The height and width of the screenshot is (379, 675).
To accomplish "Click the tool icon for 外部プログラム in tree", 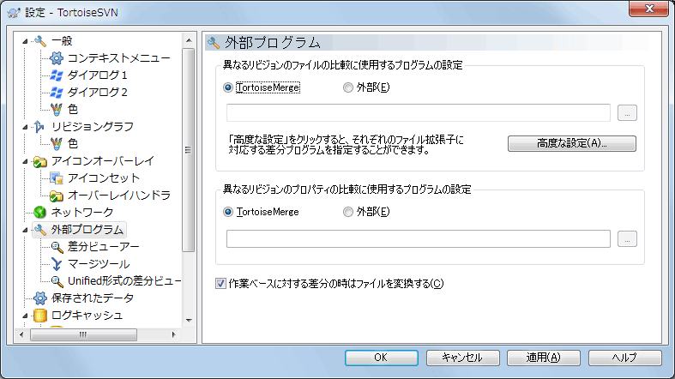I will pyautogui.click(x=40, y=230).
